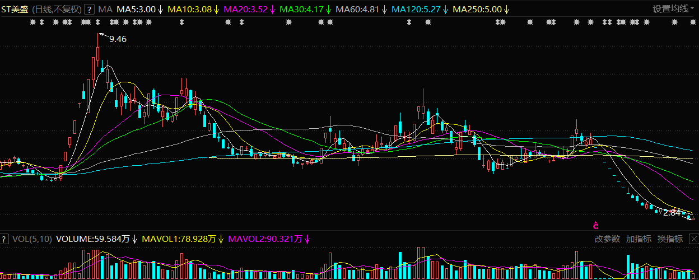Select the yellow MA10:3.08 value
The image size is (699, 280).
tap(189, 10)
